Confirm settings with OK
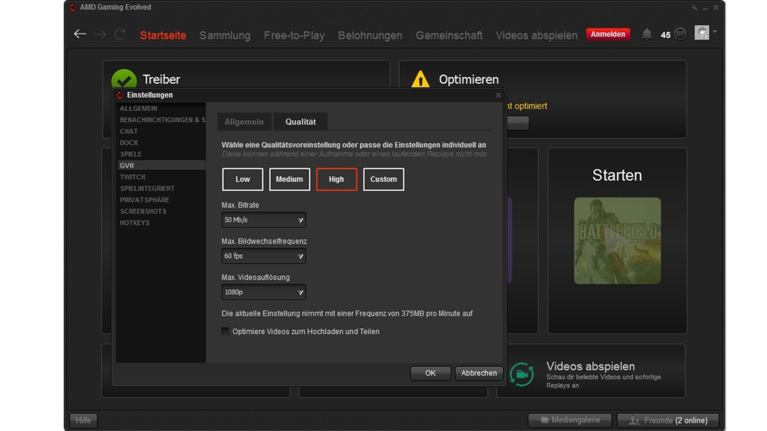767x431 pixels. tap(430, 373)
